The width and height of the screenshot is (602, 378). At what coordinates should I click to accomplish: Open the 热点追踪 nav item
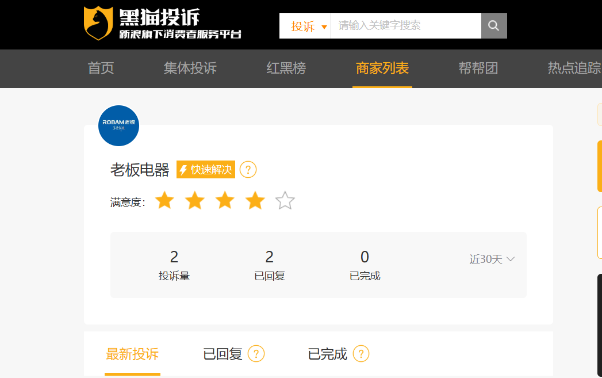click(x=574, y=68)
